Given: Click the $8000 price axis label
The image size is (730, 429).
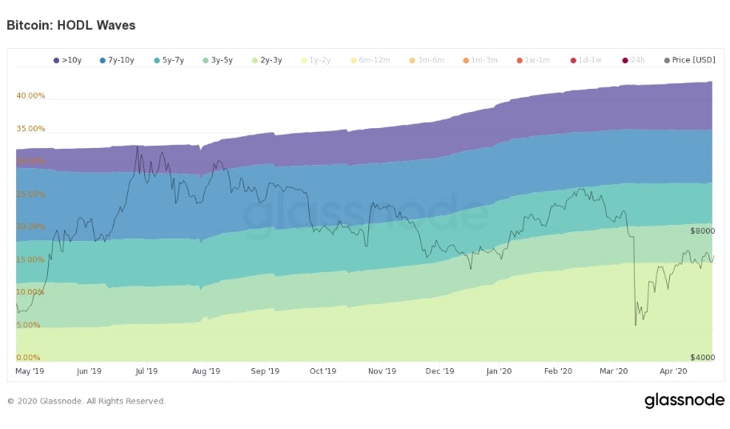Looking at the screenshot, I should coord(702,231).
